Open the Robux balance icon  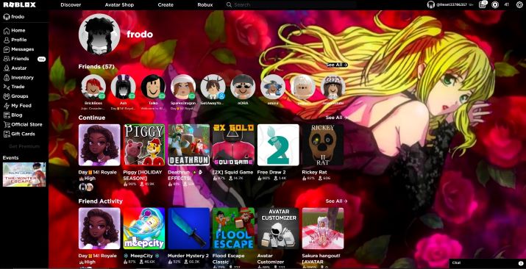tap(495, 4)
